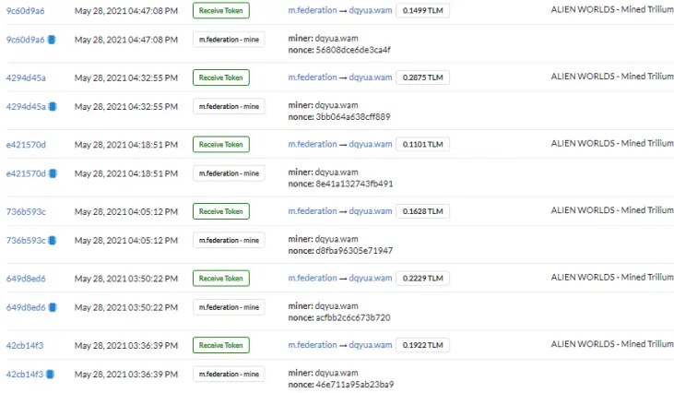Click Receive Token badge at 03:50:22 PM
This screenshot has height=393, width=674.
tap(221, 279)
